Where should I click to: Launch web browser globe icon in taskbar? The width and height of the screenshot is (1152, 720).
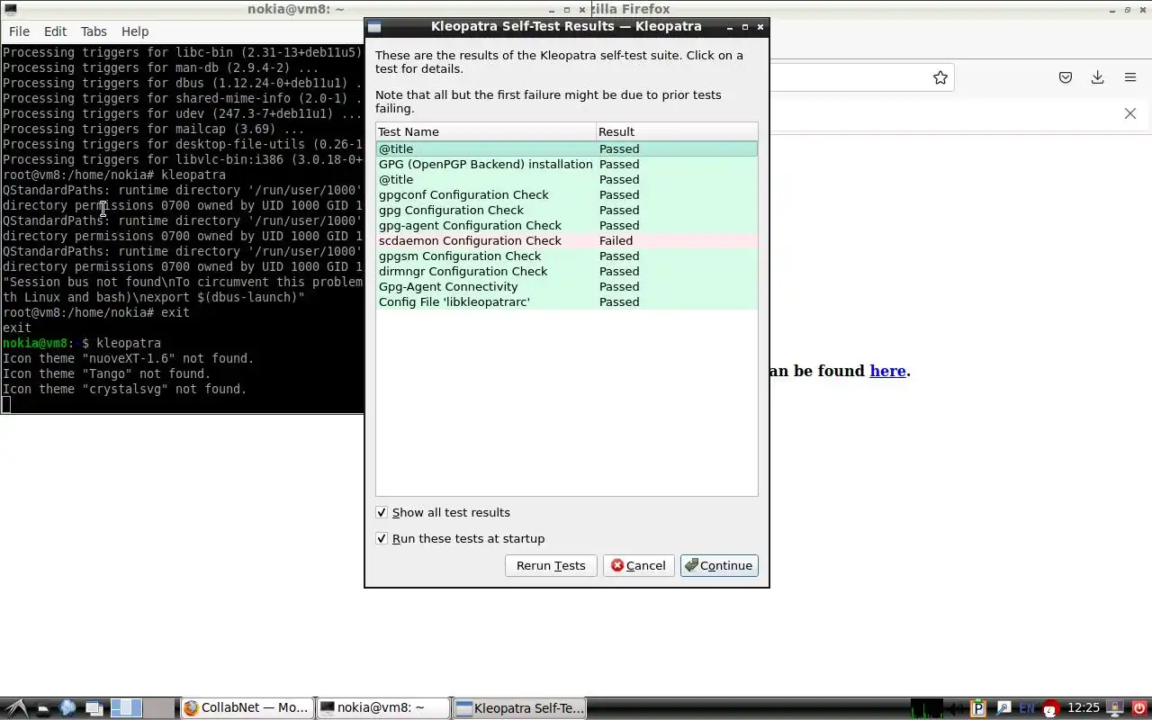[67, 708]
